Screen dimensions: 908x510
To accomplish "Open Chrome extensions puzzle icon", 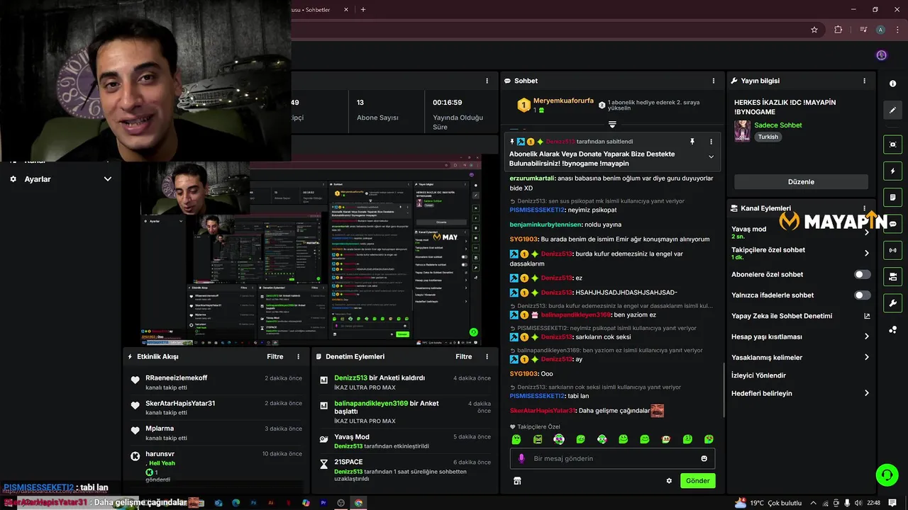I will 838,30.
